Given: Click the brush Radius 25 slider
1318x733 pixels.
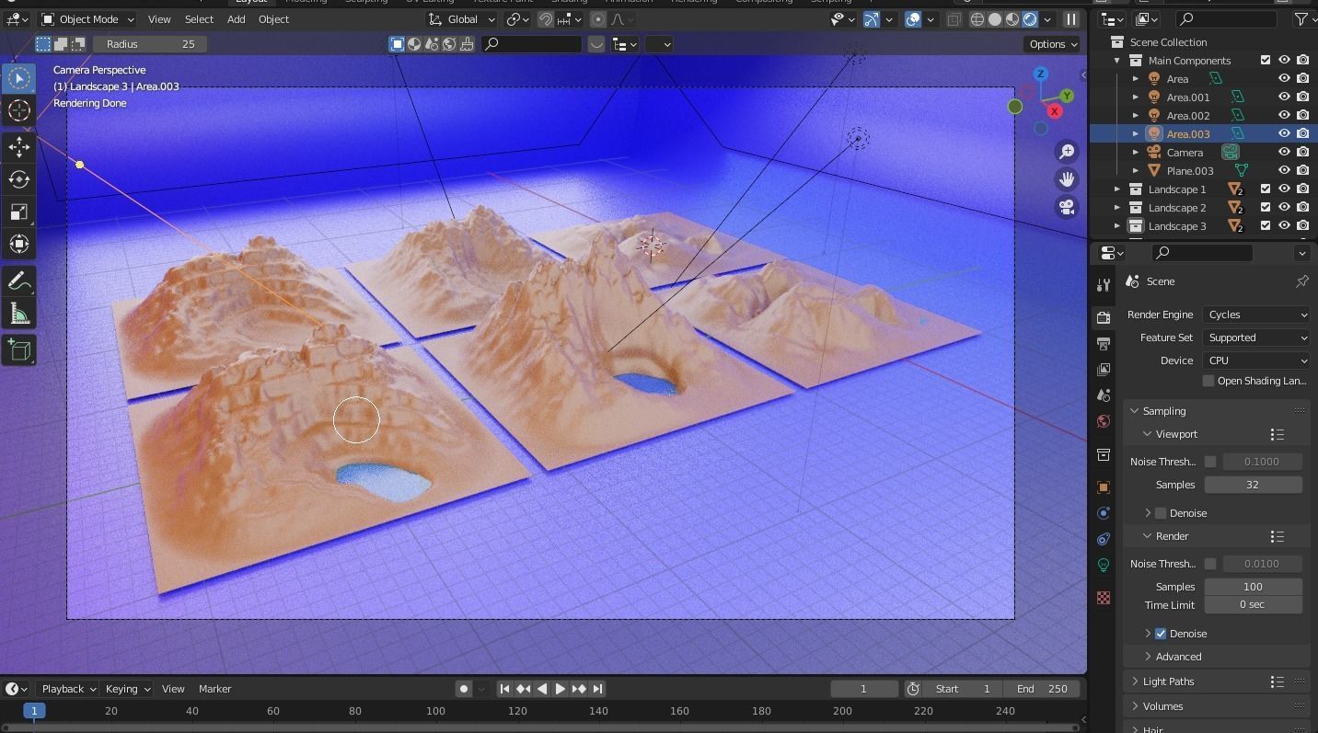Looking at the screenshot, I should (149, 44).
